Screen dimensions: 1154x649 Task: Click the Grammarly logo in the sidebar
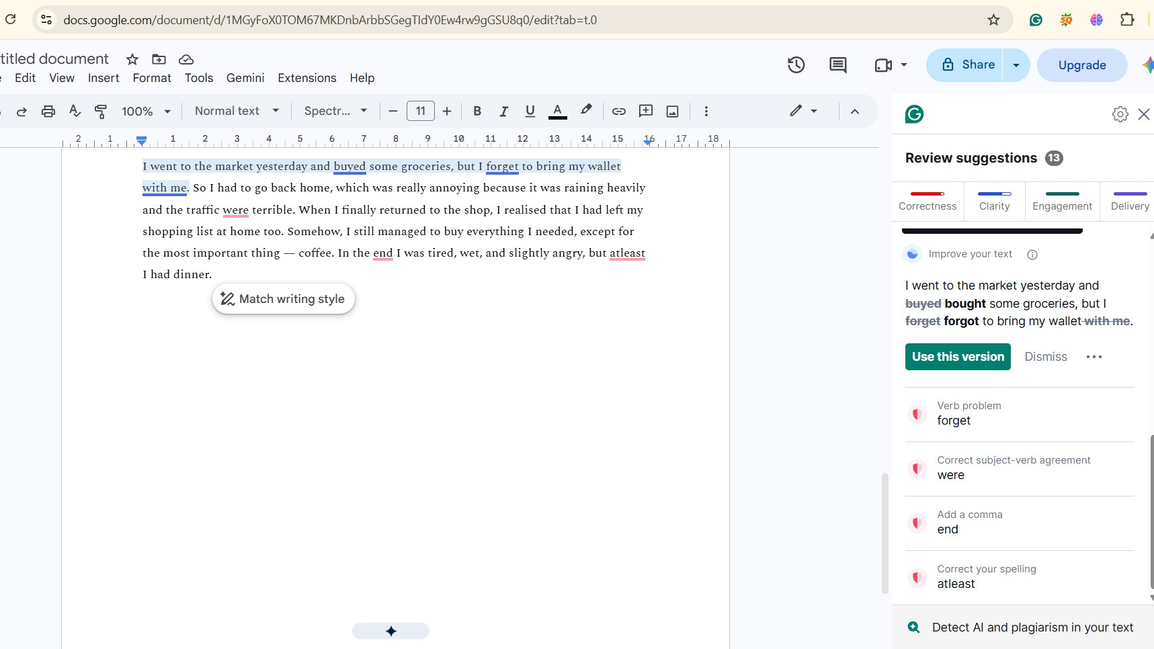coord(915,114)
